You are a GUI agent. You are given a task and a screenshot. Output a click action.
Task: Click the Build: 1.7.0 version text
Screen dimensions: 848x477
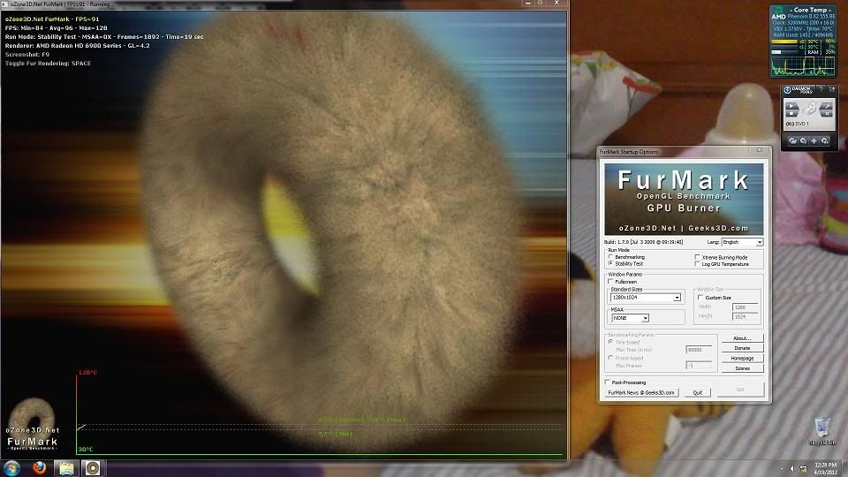click(x=643, y=242)
